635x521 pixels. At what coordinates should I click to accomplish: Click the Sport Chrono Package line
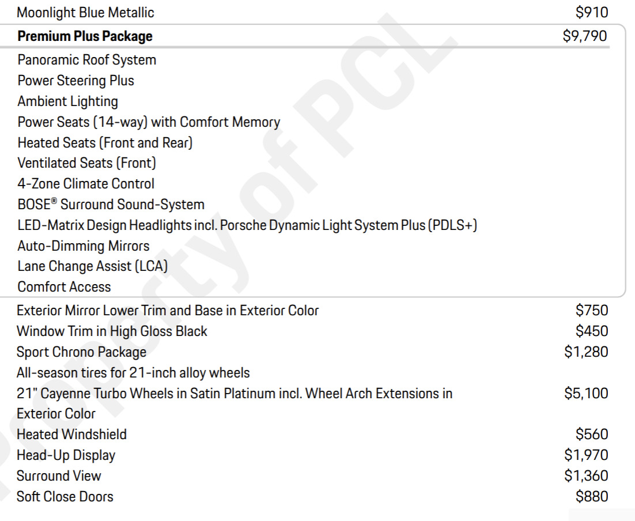(x=81, y=352)
